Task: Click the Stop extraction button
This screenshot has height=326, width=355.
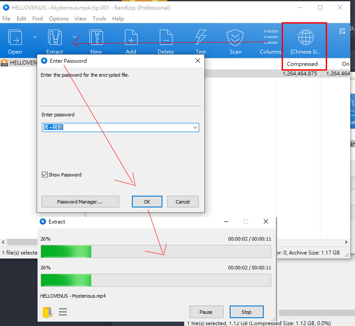Action: coord(247,312)
